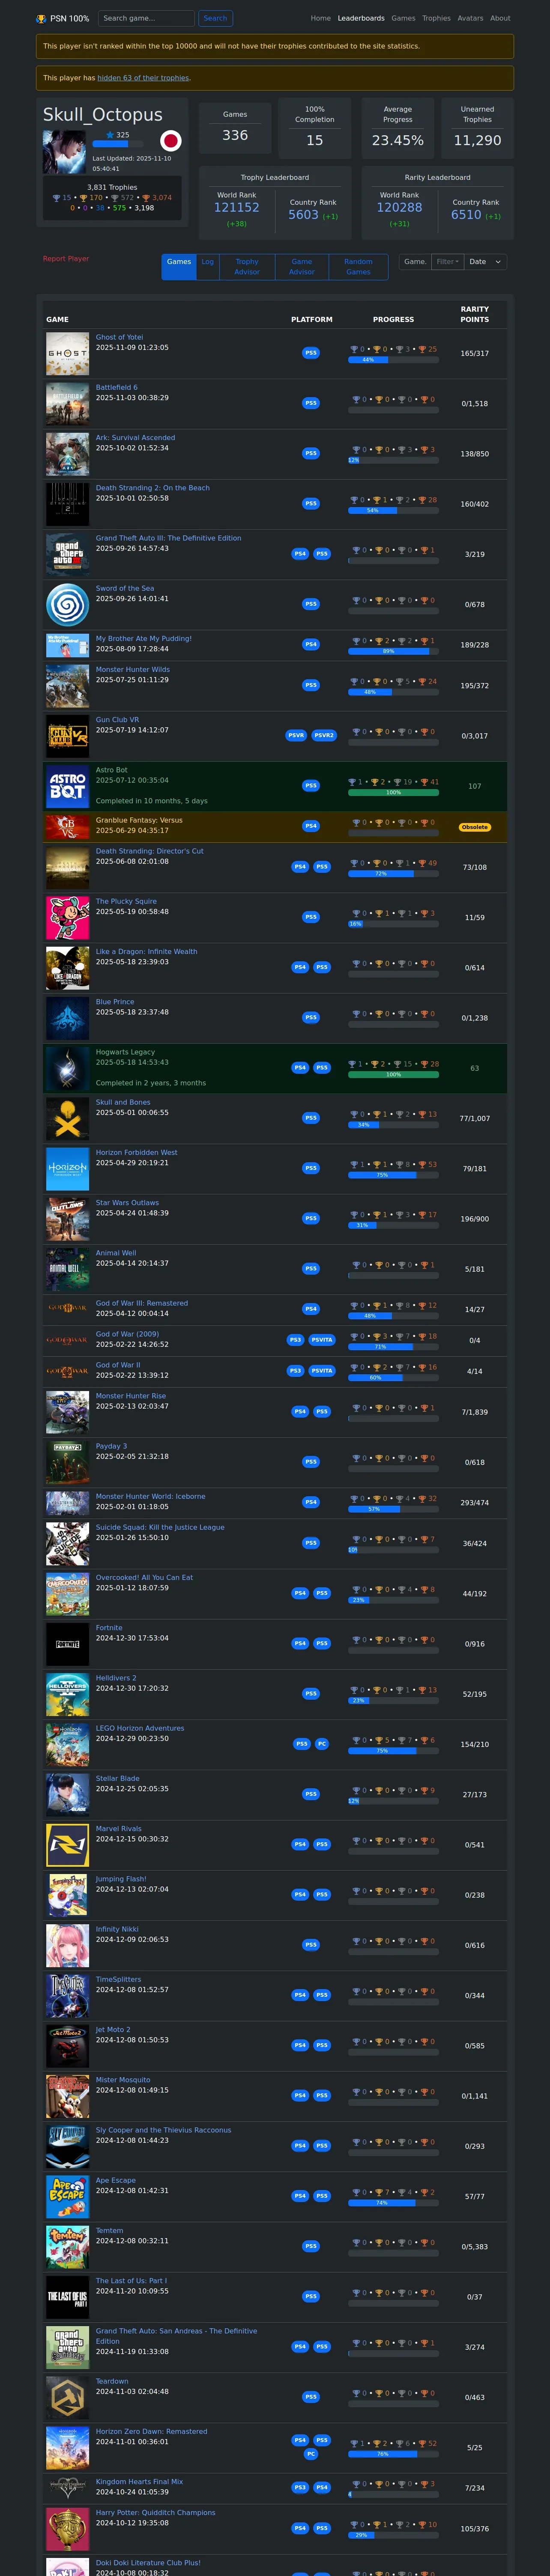Switch to the Trophy Advisor tab
Screen dimensions: 550x2576
247,267
